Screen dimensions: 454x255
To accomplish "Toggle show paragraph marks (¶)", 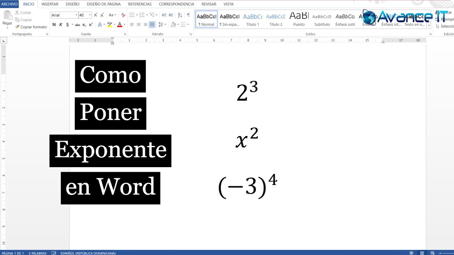I will pyautogui.click(x=188, y=15).
